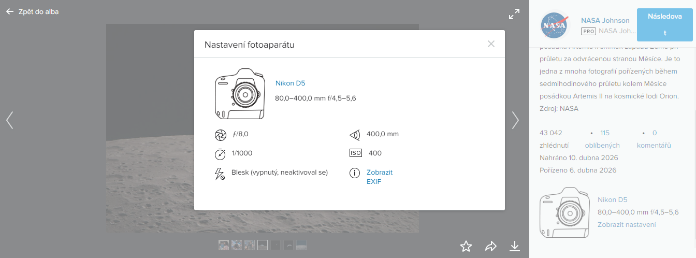Add photo to favorites with star

point(466,246)
